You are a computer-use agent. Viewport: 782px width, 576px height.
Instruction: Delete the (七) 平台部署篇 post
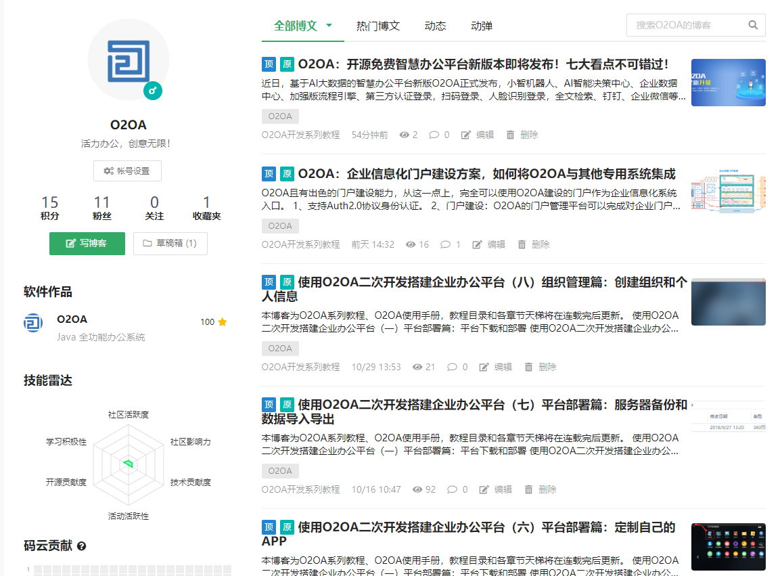pos(540,489)
